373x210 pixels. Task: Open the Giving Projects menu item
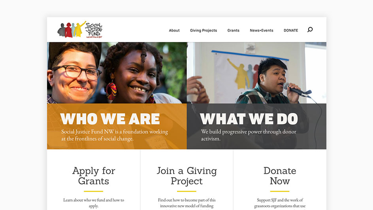[x=203, y=30]
